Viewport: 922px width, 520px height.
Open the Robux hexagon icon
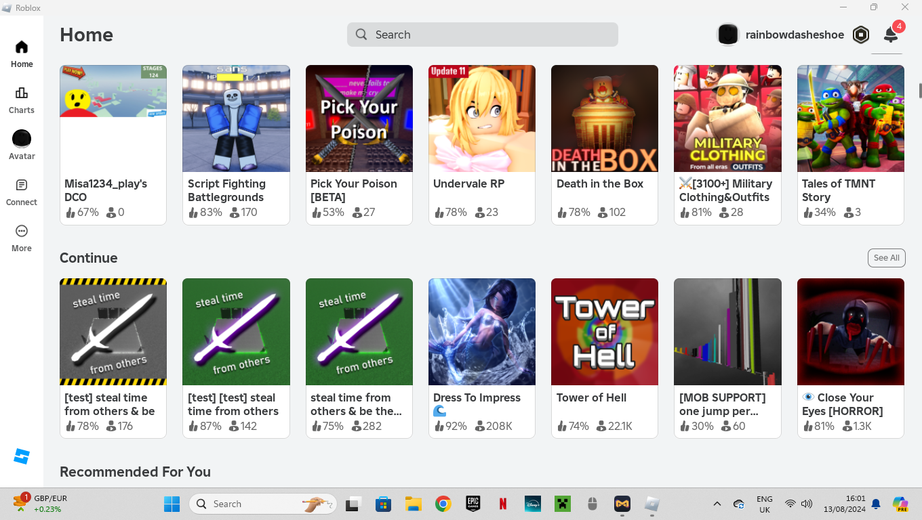coord(861,35)
